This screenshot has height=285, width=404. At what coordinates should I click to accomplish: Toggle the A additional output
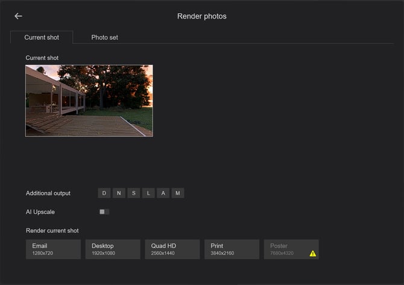tap(163, 193)
